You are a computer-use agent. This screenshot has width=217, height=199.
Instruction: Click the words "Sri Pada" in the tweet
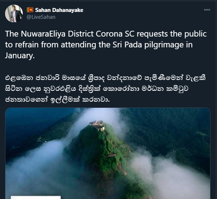pyautogui.click(x=127, y=45)
